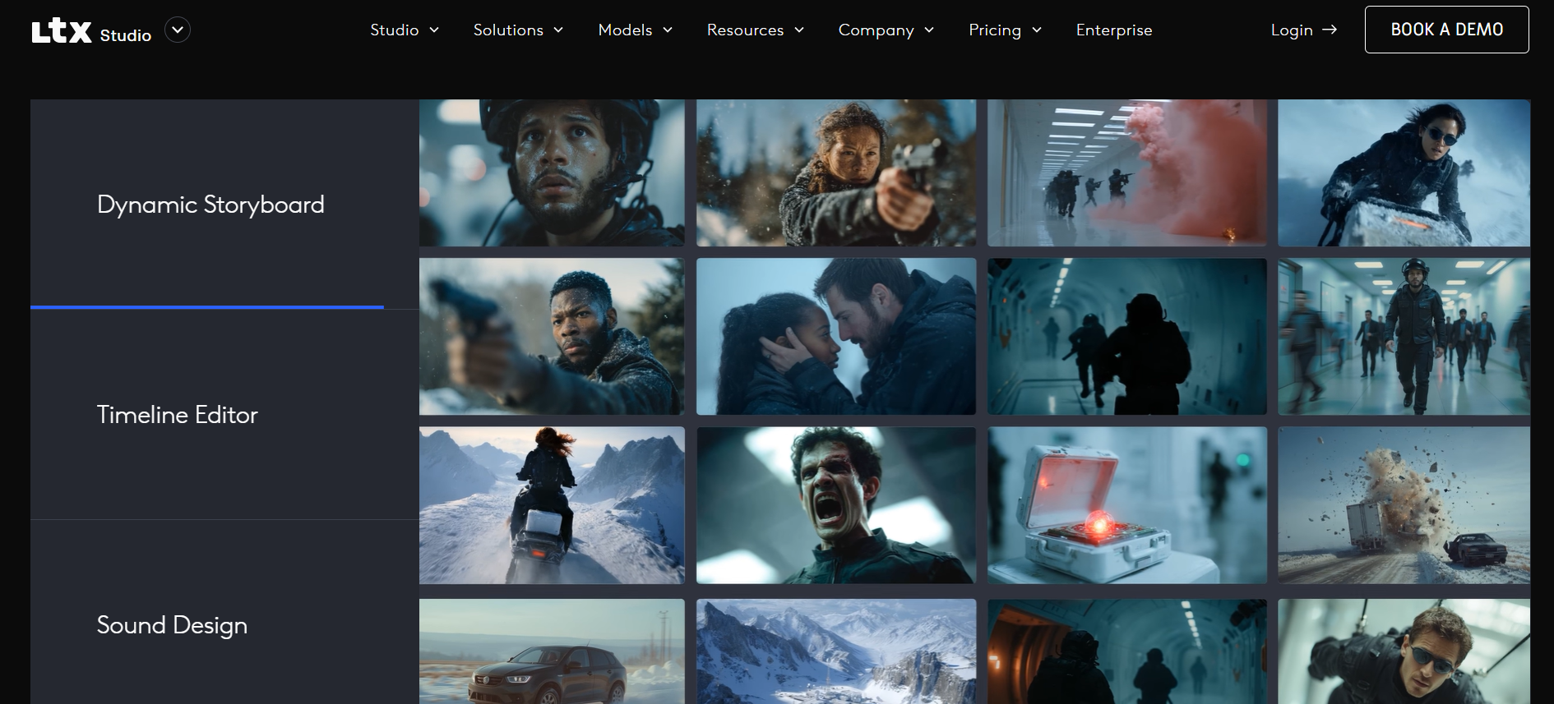Select the Dynamic Storyboard tab
Screen dimensions: 1554x704
(224, 205)
